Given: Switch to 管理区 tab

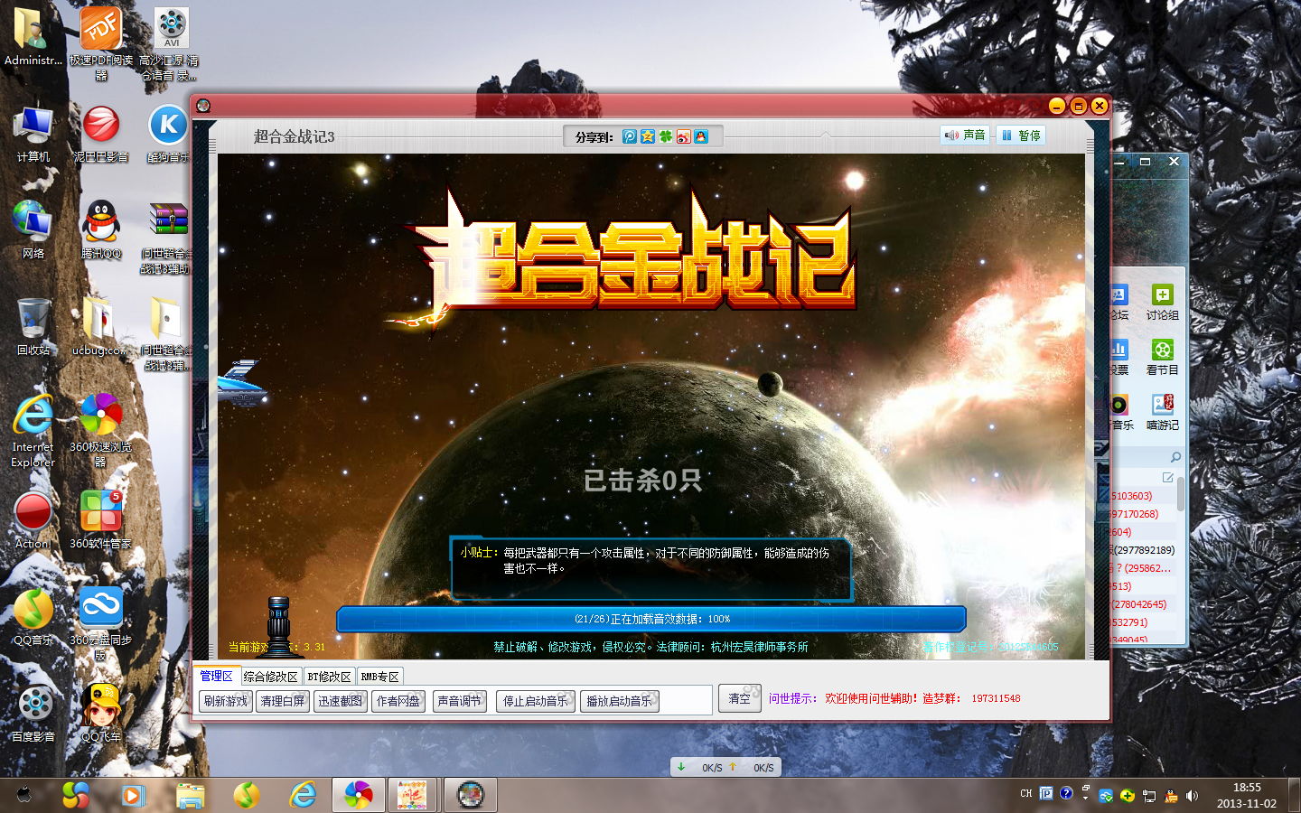Looking at the screenshot, I should click(x=217, y=676).
